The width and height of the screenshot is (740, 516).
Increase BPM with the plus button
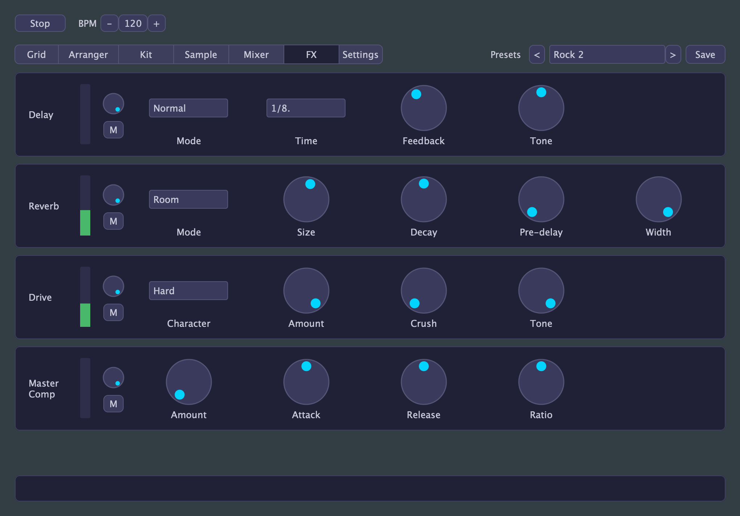[x=157, y=24]
